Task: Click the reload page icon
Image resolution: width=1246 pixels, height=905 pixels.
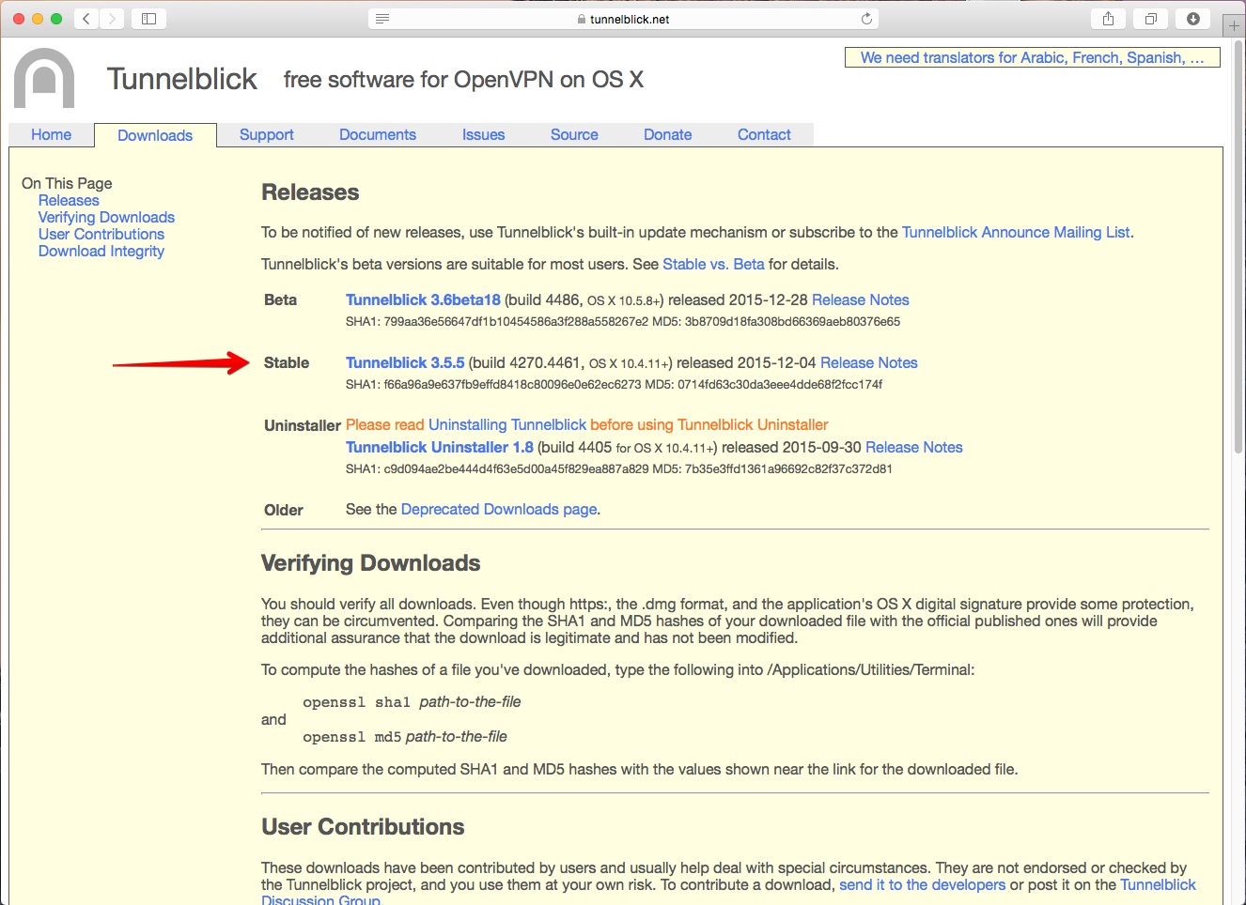Action: [x=866, y=19]
